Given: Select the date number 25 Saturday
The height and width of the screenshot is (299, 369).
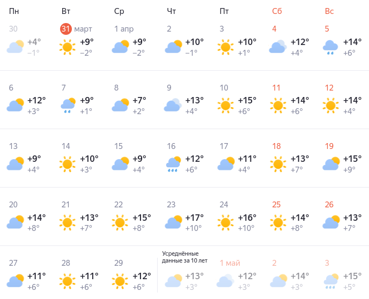Looking at the screenshot, I should coord(277,205).
